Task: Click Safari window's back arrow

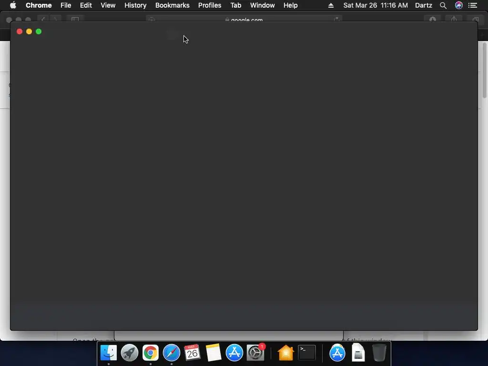Action: pyautogui.click(x=43, y=19)
